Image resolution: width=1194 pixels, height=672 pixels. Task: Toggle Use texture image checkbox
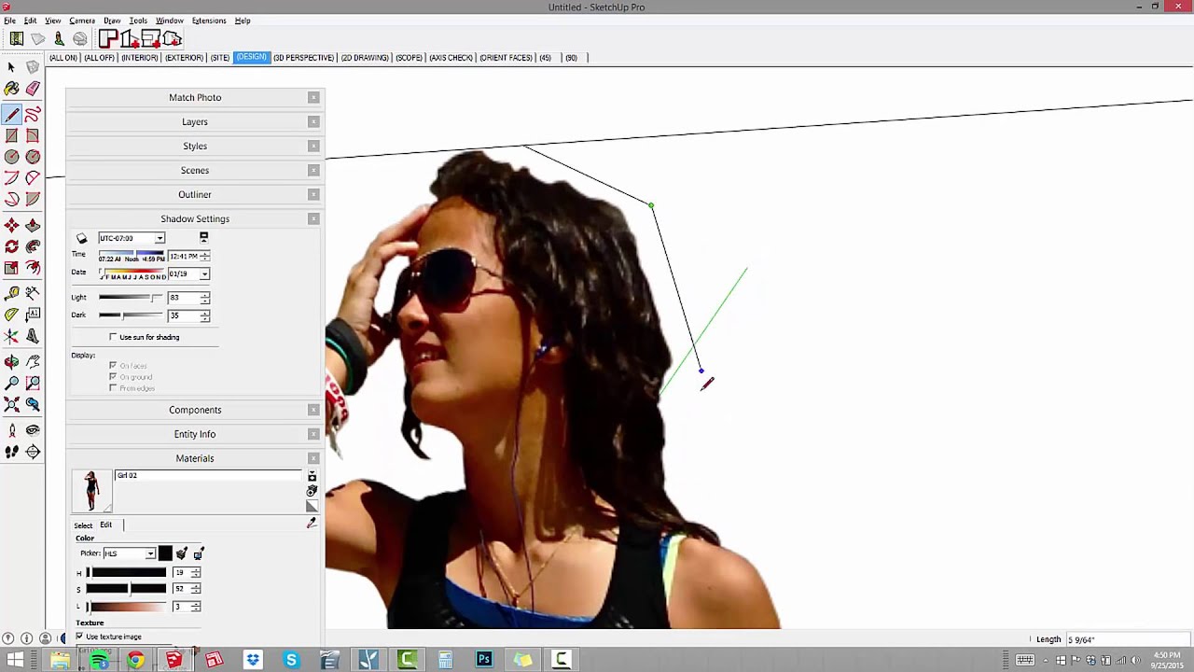pos(79,637)
